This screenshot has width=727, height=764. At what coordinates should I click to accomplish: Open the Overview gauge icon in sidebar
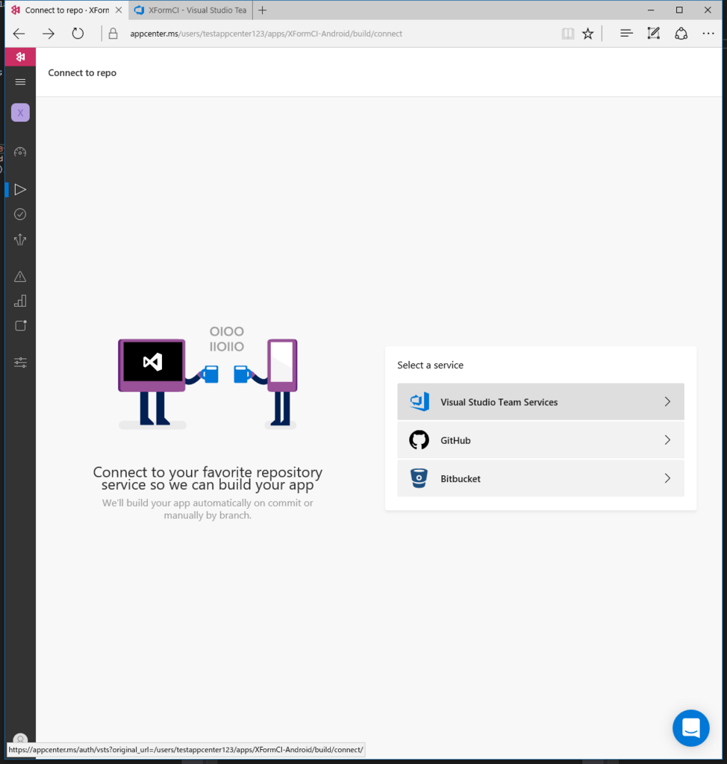coord(20,152)
